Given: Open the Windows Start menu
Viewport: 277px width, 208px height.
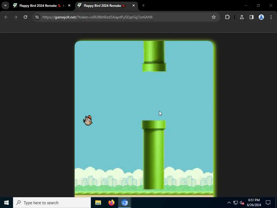Looking at the screenshot, I should pos(6,203).
